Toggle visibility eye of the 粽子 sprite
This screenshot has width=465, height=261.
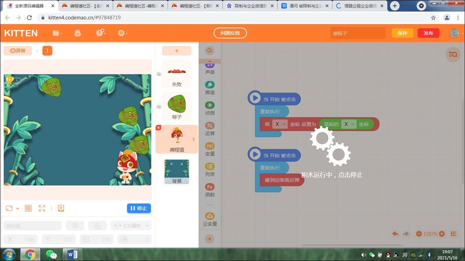coord(159,107)
